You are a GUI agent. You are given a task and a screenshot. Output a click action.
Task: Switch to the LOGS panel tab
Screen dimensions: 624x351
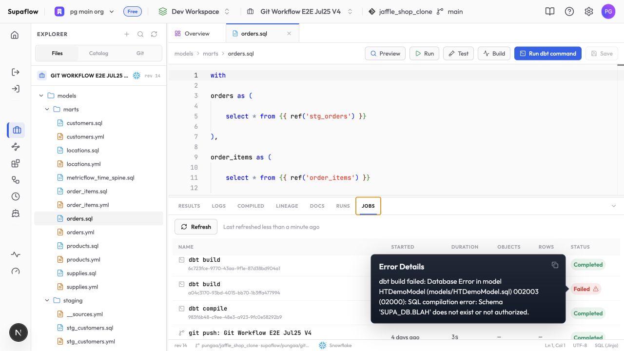click(219, 206)
